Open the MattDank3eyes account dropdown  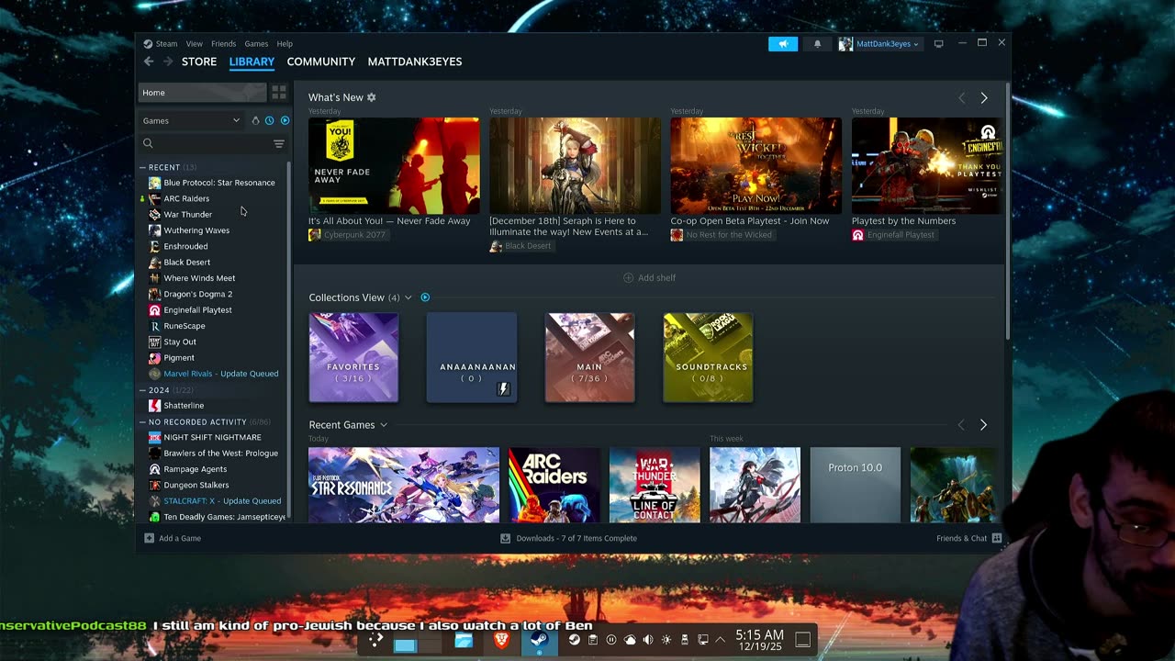point(878,44)
